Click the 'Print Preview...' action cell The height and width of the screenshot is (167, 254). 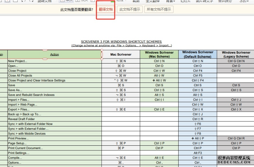54,138
